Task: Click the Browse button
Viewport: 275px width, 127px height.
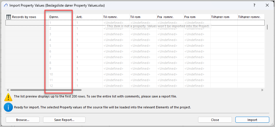Action: click(x=23, y=120)
